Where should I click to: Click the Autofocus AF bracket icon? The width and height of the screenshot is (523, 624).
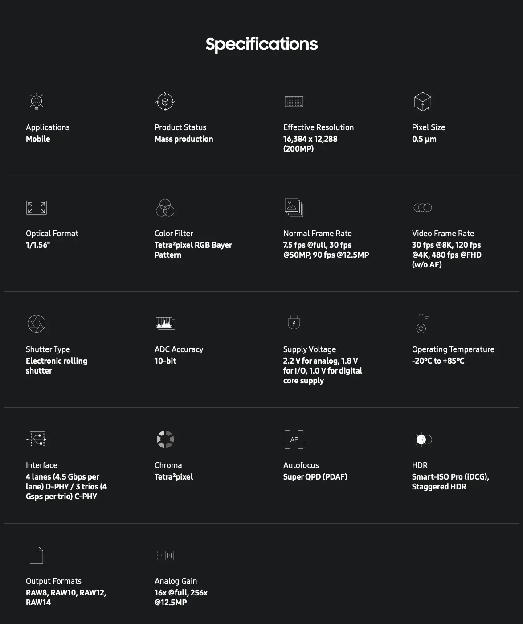pos(294,439)
